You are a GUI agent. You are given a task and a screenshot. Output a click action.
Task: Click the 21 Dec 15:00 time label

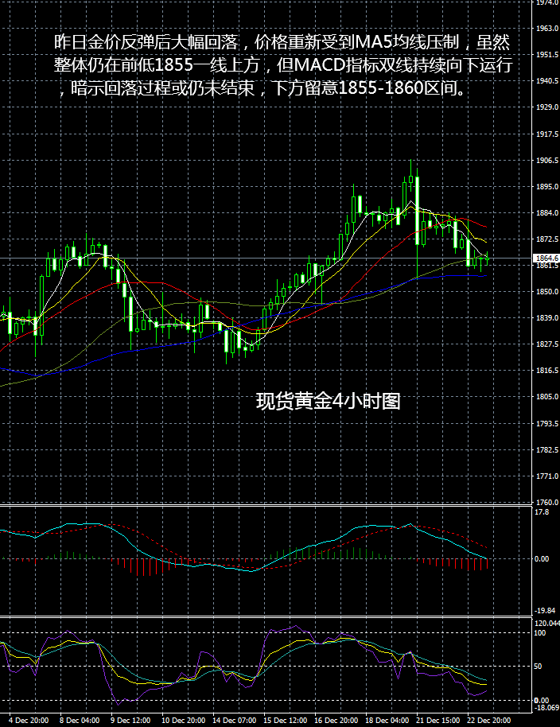pos(438,720)
